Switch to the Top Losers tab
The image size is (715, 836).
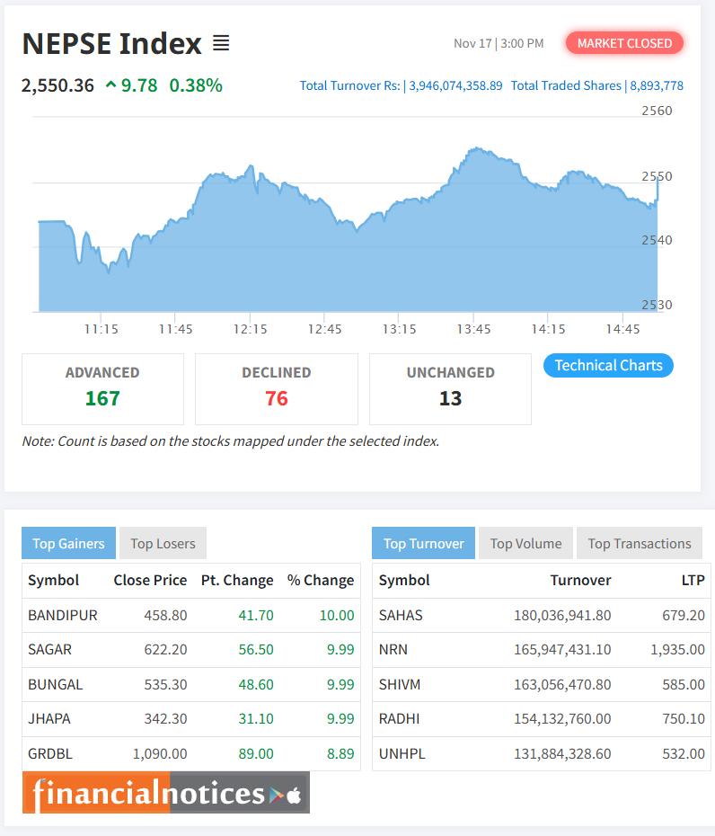coord(162,543)
